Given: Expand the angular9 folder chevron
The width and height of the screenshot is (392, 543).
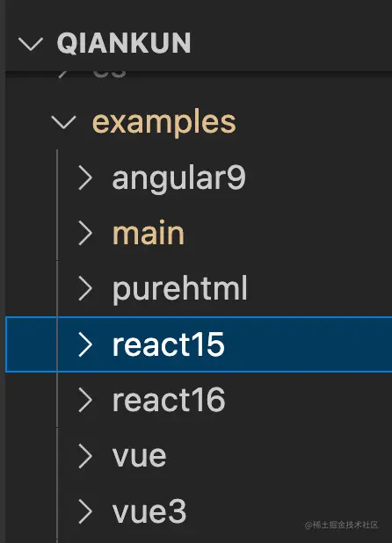Looking at the screenshot, I should pos(85,177).
